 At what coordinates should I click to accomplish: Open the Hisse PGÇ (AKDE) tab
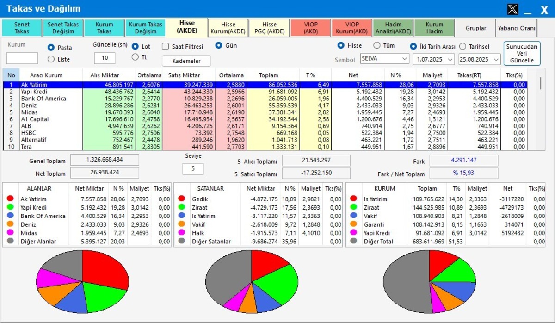coord(269,28)
